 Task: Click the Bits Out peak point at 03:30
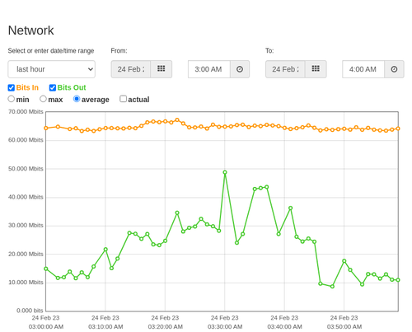click(x=225, y=172)
